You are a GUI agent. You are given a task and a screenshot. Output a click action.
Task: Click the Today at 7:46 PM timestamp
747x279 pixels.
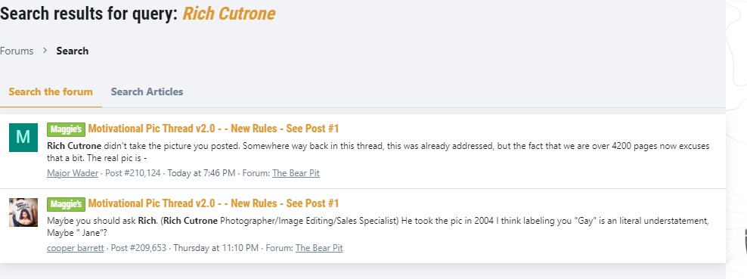pos(202,173)
